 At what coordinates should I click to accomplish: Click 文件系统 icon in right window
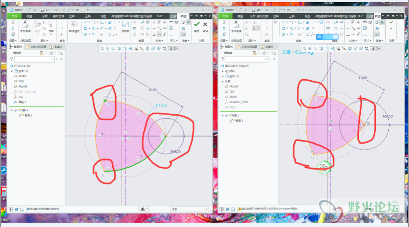click(x=236, y=26)
